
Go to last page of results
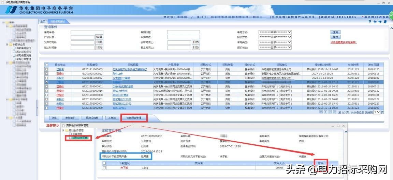[335, 112]
